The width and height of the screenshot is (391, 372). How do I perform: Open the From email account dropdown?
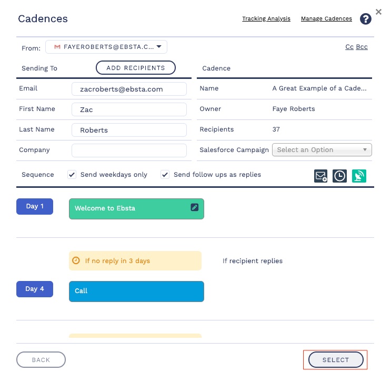[x=158, y=47]
